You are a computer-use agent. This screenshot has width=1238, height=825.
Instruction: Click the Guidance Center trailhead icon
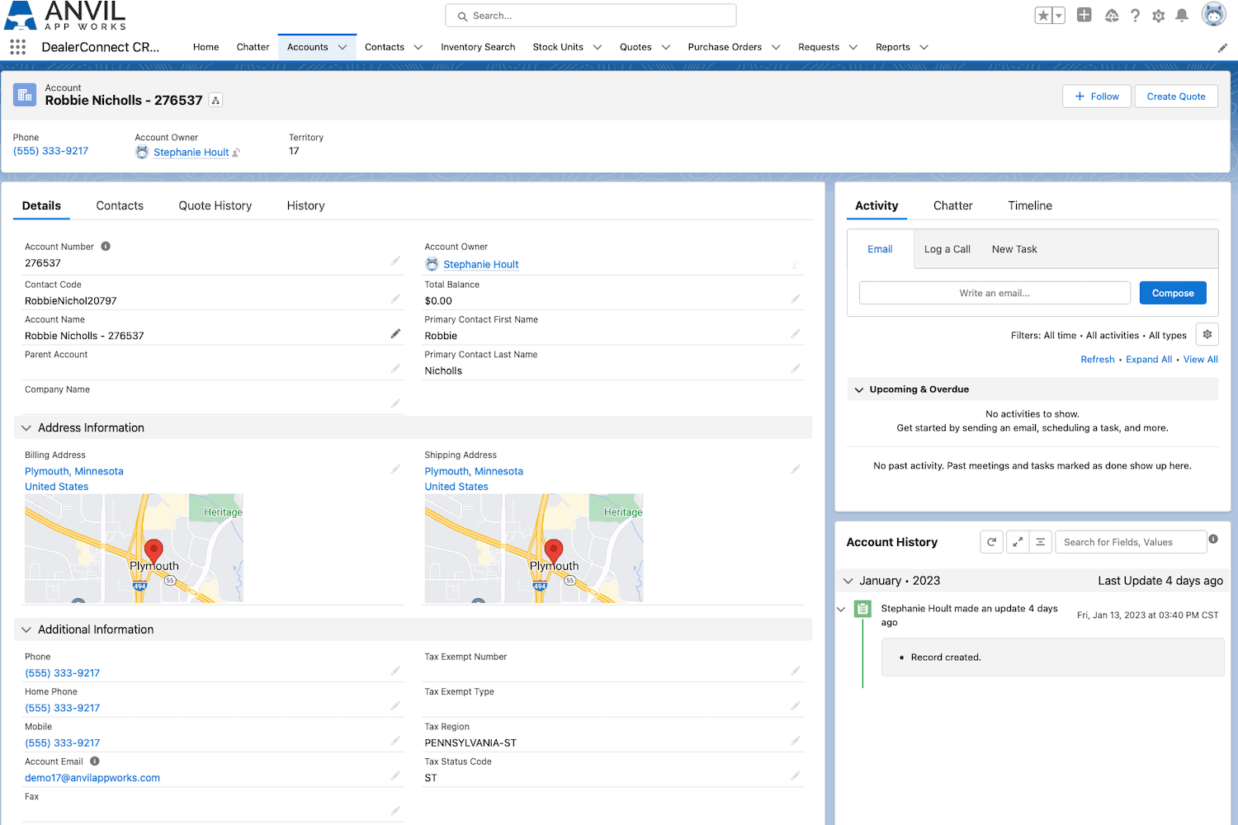1112,16
